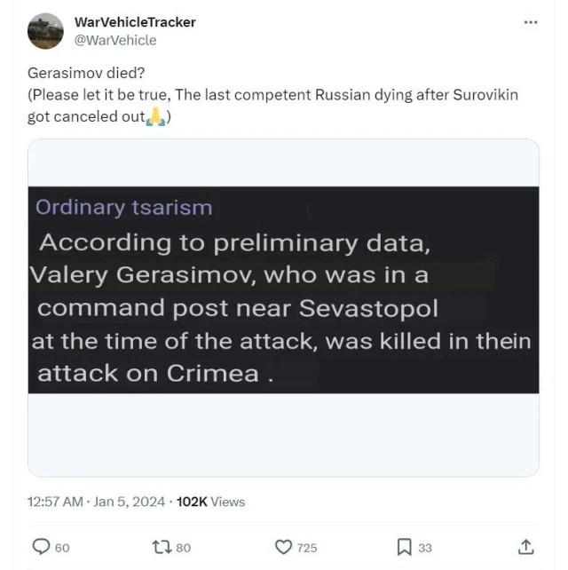Click the repost count of 80
568x570 pixels.
coord(183,548)
